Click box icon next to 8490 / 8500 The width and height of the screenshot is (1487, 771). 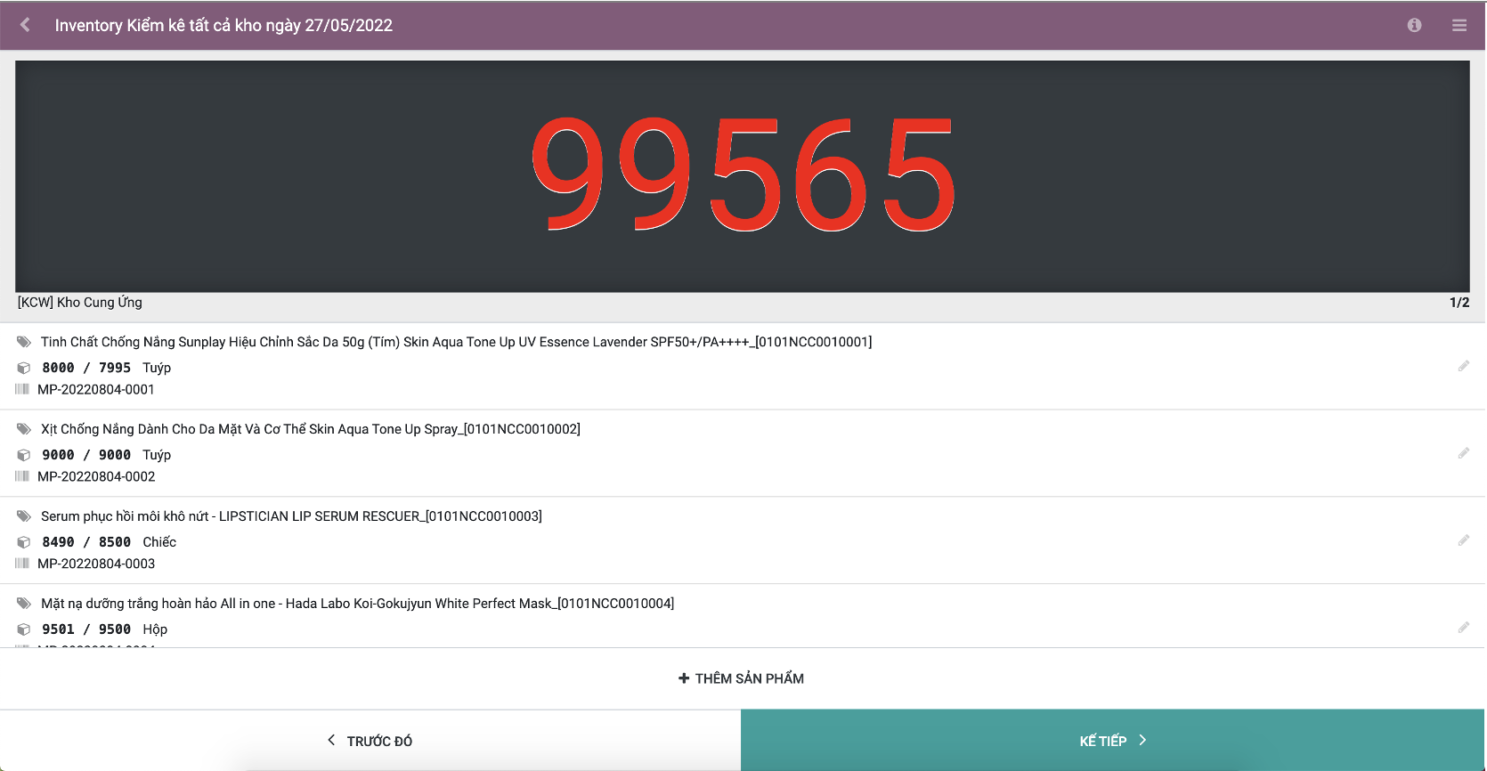point(24,542)
